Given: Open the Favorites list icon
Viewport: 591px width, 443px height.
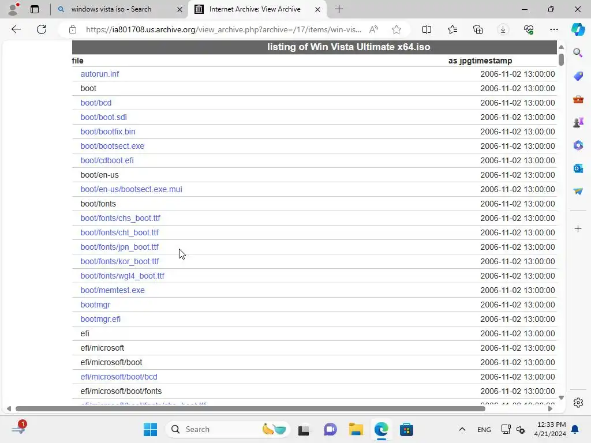Looking at the screenshot, I should point(452,29).
